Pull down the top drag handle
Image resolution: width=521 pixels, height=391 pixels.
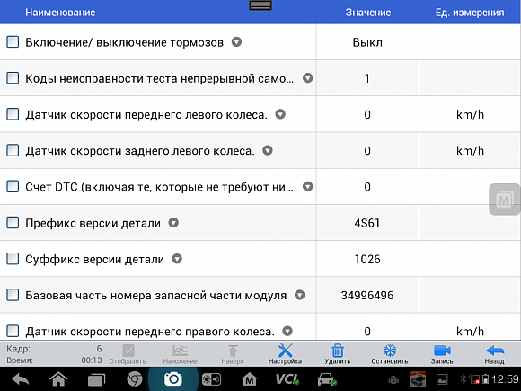coord(260,5)
